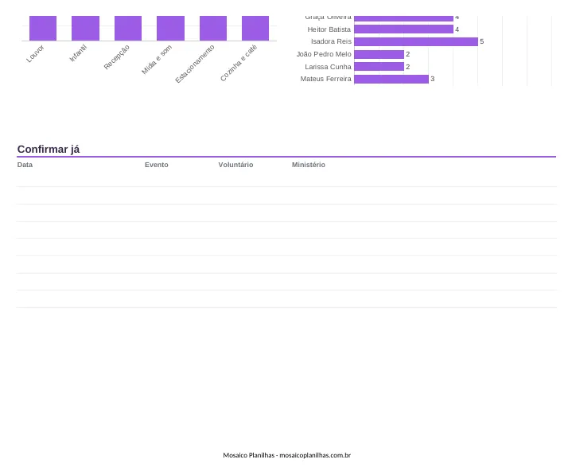
Task: Select Isadora Reis horizontal bar
Action: click(416, 41)
